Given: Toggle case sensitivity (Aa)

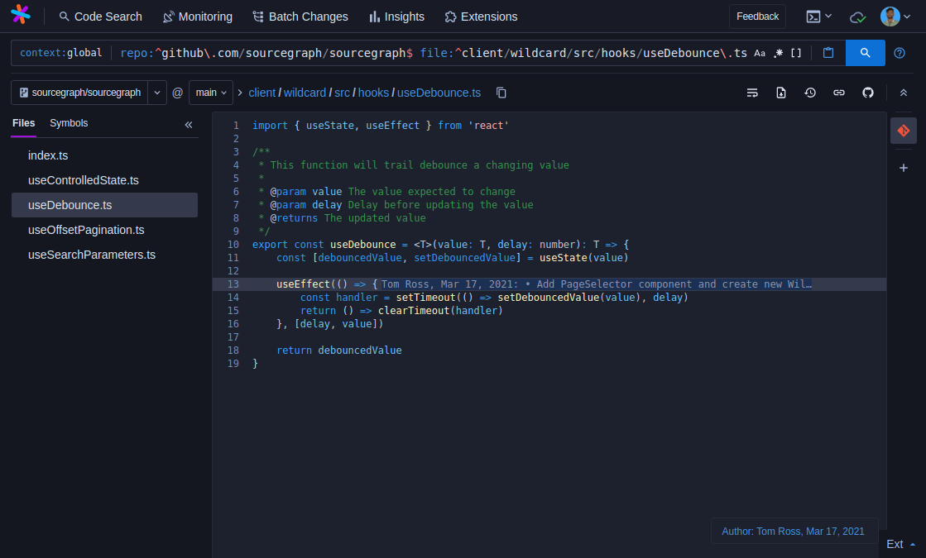Looking at the screenshot, I should point(760,53).
